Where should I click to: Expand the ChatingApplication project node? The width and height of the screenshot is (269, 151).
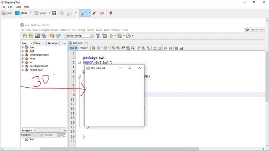pyautogui.click(x=22, y=55)
